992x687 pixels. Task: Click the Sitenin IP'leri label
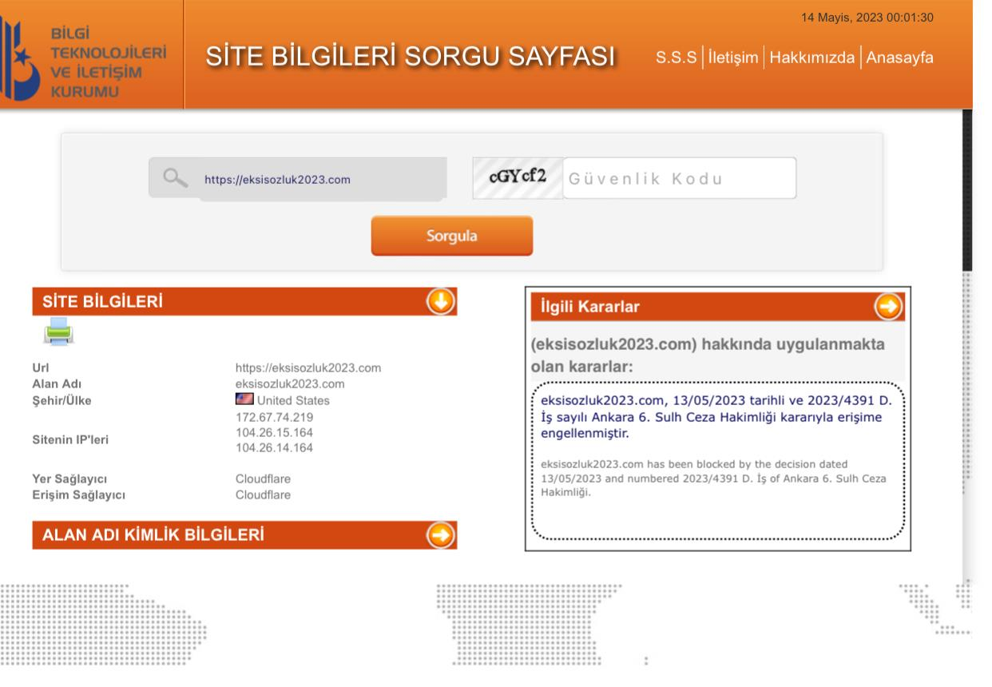71,439
